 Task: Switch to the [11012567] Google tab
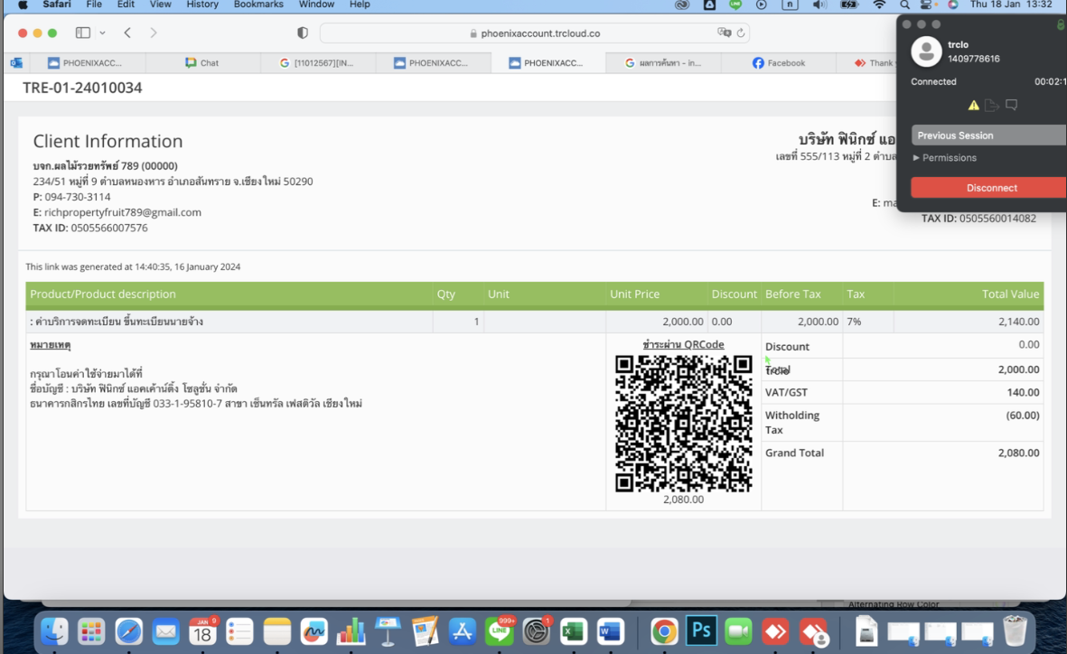(x=317, y=62)
